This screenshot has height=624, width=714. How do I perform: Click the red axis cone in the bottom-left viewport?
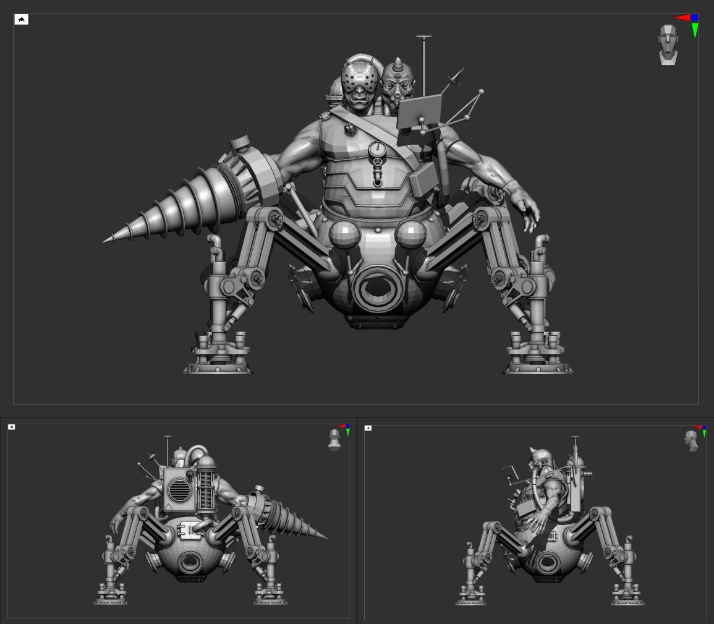pyautogui.click(x=341, y=426)
